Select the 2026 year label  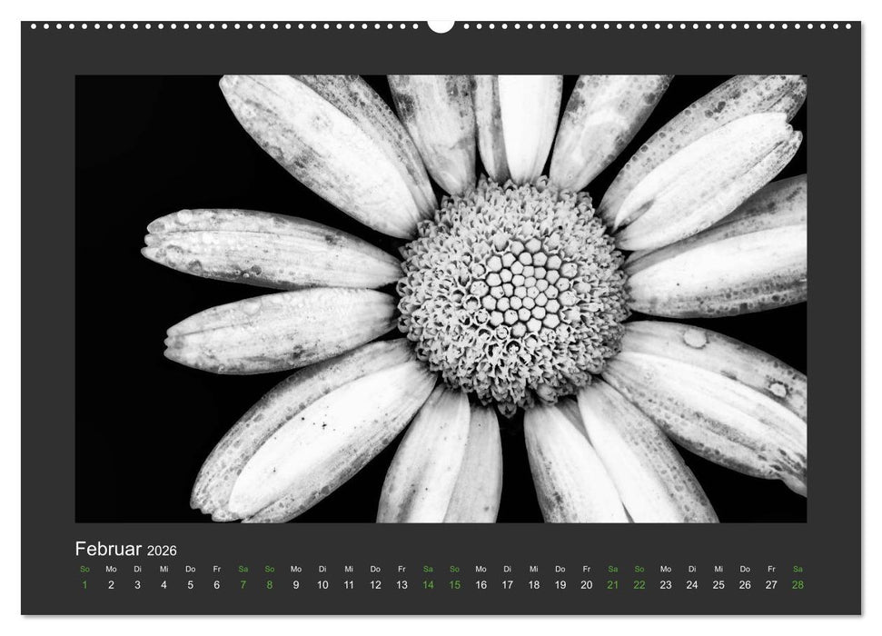click(x=159, y=551)
